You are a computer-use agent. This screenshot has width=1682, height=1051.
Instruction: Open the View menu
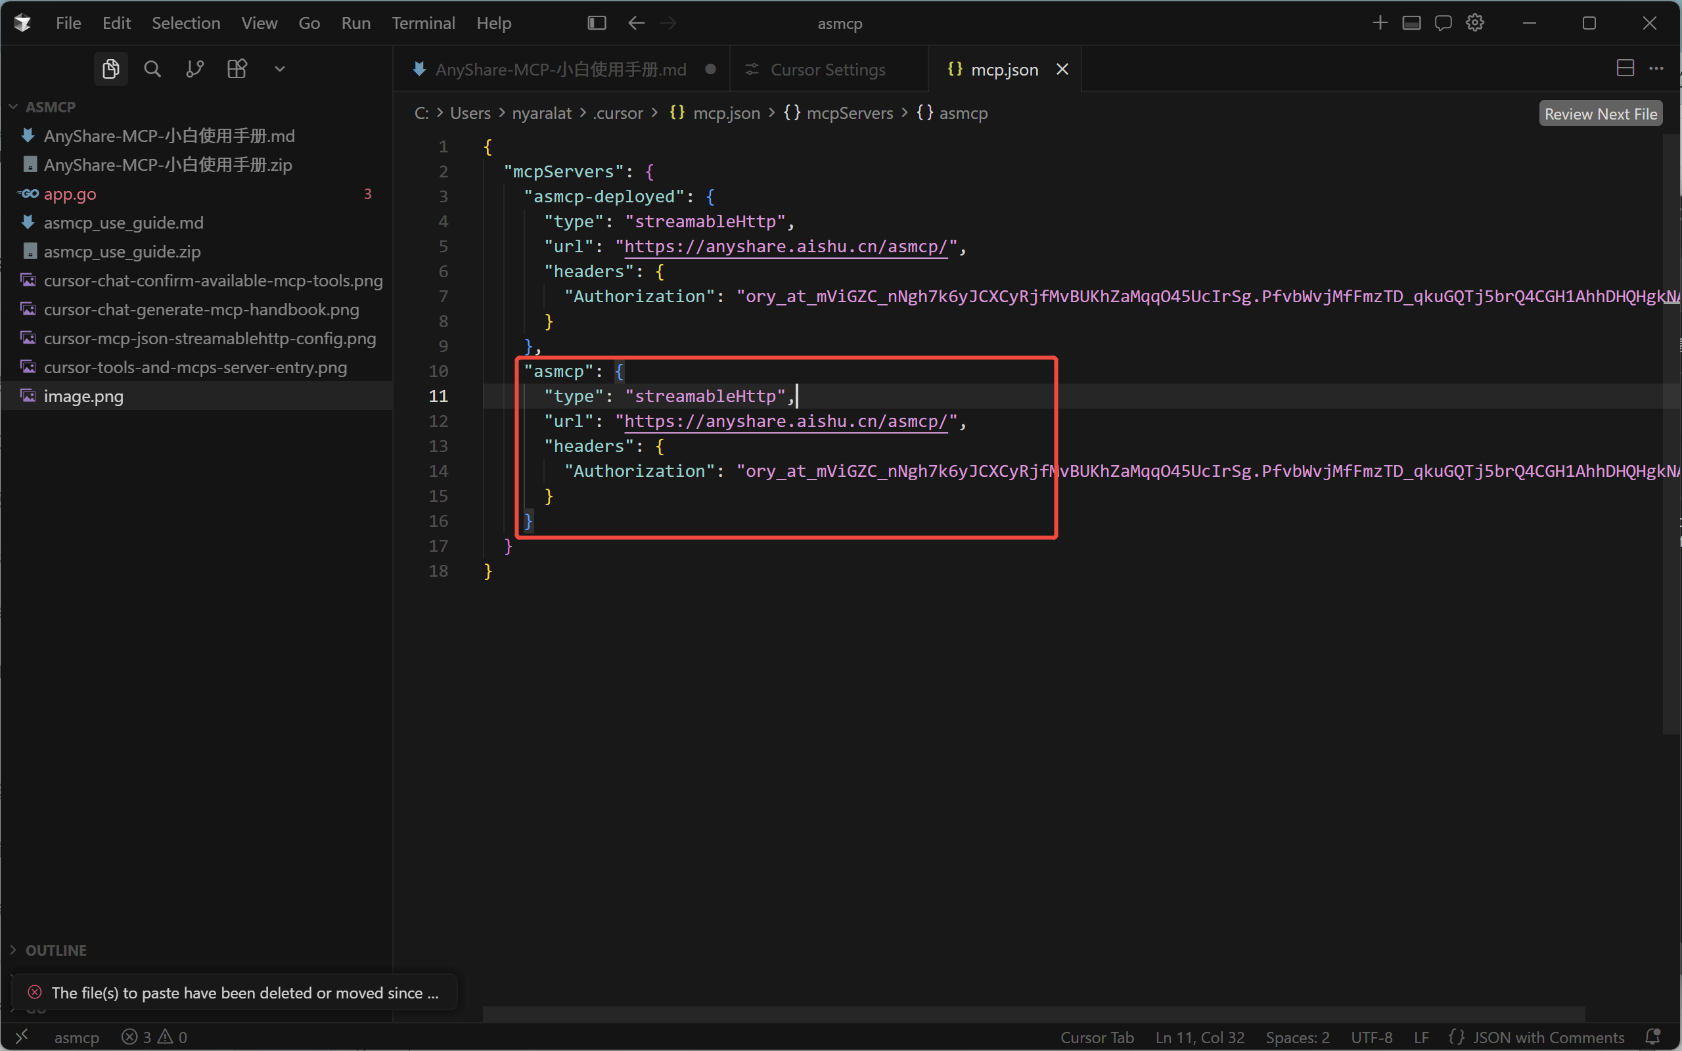click(260, 23)
